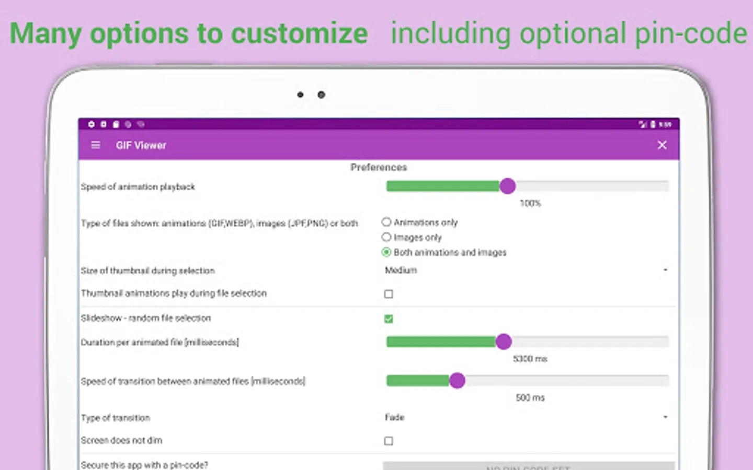
Task: Tap the signal strength status icon
Action: [642, 124]
